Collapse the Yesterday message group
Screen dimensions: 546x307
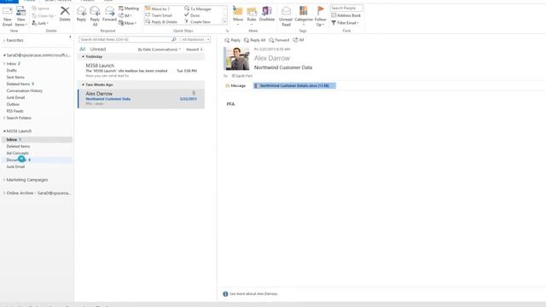click(x=84, y=56)
